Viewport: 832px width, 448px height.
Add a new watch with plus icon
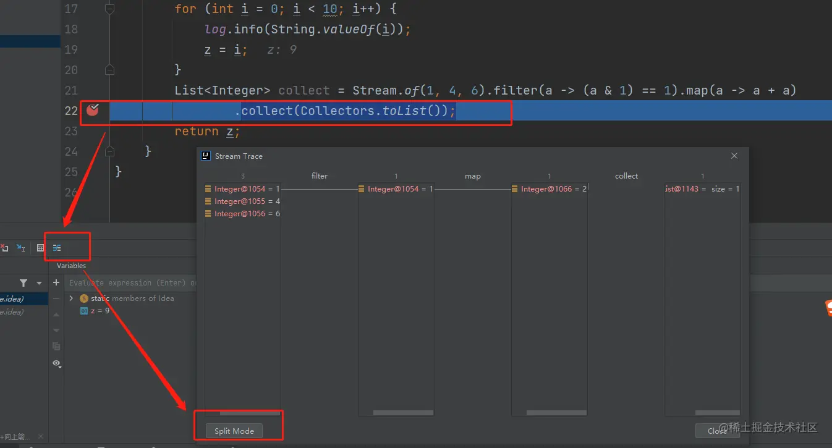[x=56, y=282]
